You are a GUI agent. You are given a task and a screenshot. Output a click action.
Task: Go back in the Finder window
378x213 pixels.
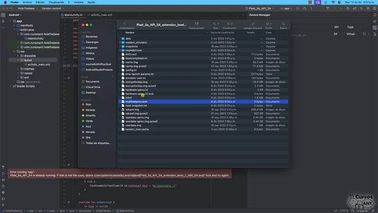125,24
